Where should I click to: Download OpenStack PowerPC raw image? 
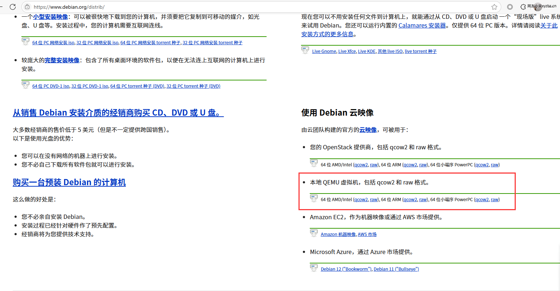coord(495,165)
